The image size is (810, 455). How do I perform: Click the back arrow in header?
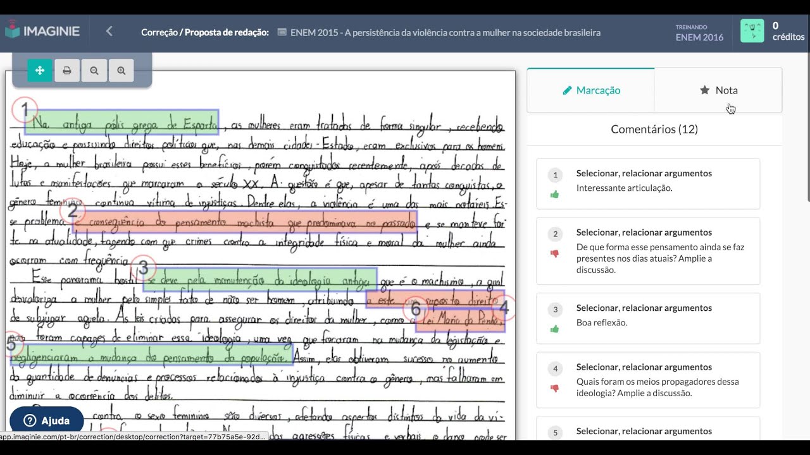[x=109, y=31]
